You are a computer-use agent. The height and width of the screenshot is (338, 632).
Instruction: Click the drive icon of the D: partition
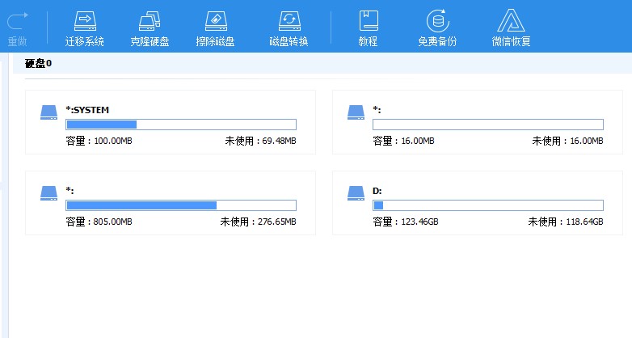356,193
